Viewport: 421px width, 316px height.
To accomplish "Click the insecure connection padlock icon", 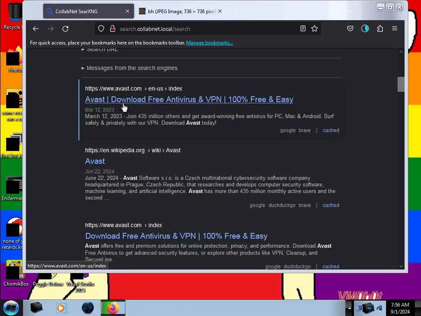I will (113, 28).
